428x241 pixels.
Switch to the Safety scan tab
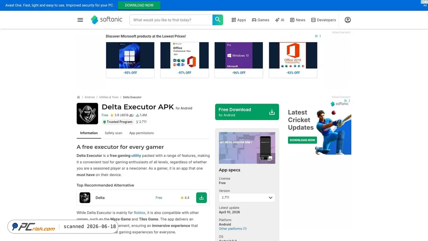pyautogui.click(x=114, y=133)
